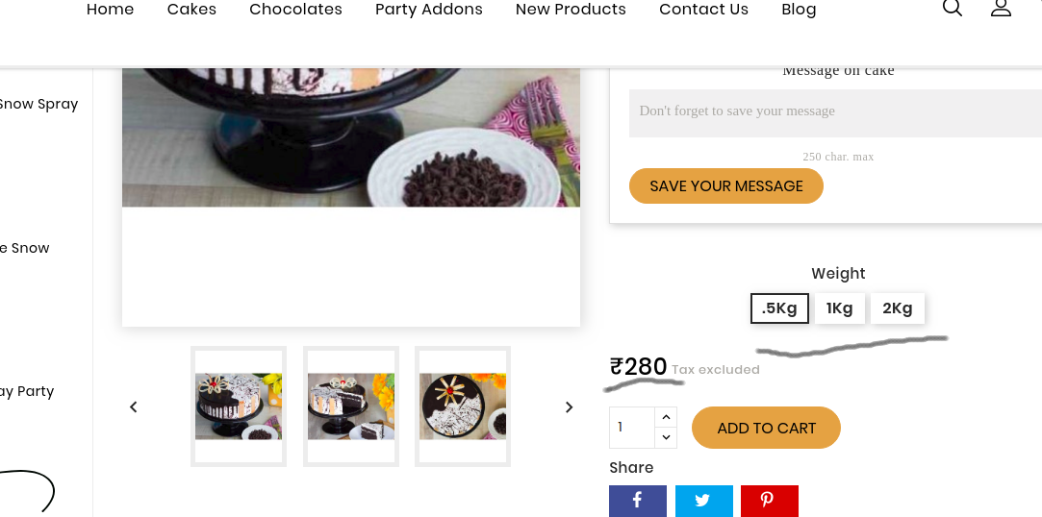Share on Twitter
The image size is (1042, 517).
point(703,501)
